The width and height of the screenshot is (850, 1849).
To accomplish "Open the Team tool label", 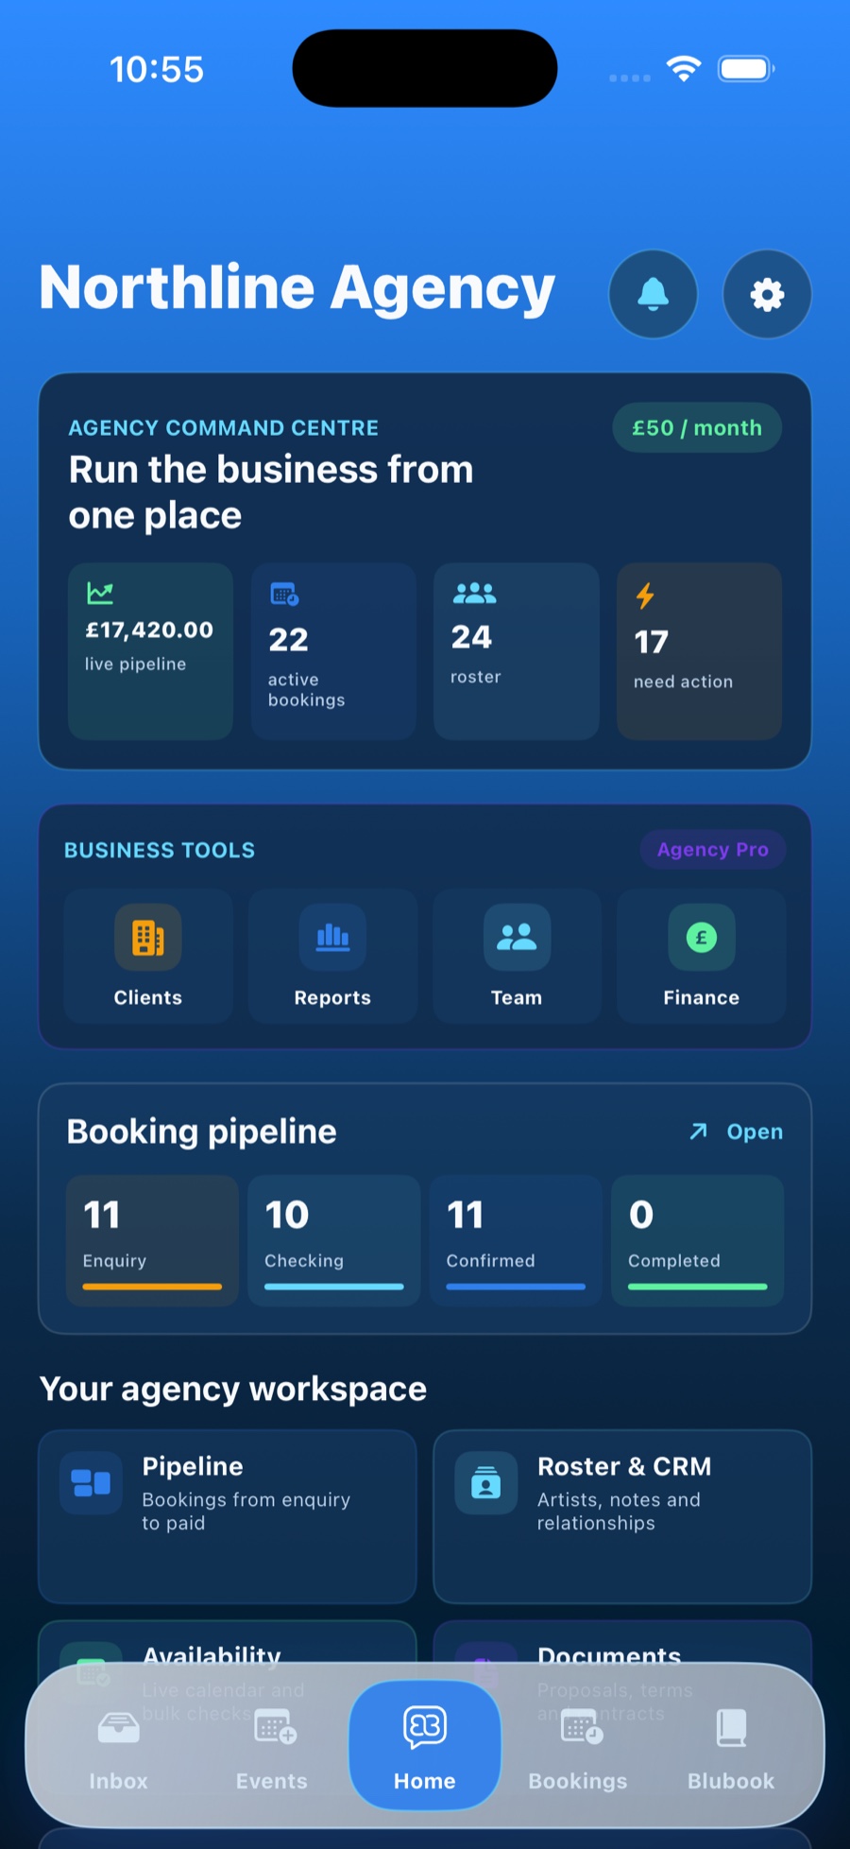I will [x=517, y=998].
